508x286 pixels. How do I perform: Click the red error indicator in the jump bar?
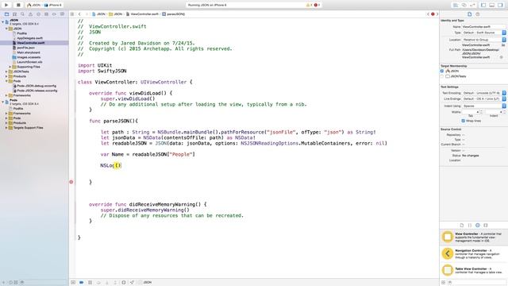[433, 14]
